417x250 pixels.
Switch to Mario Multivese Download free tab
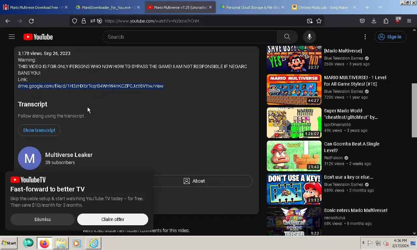pyautogui.click(x=36, y=7)
